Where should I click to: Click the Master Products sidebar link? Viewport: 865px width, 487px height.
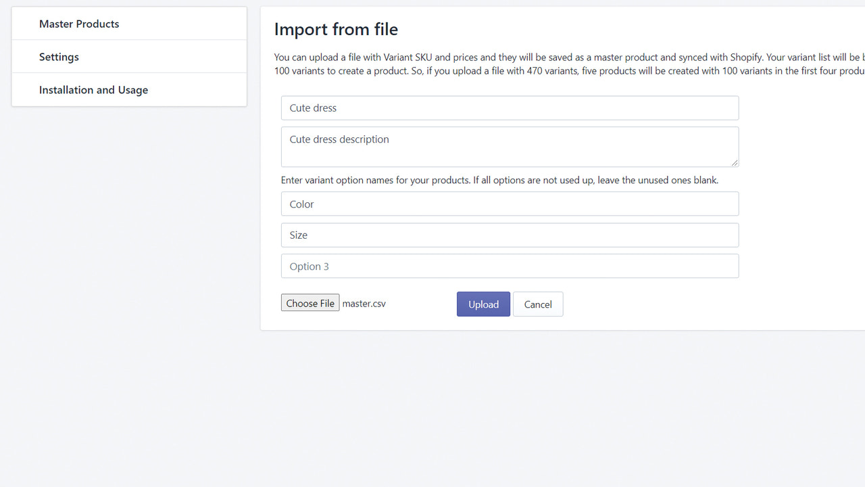(x=79, y=23)
